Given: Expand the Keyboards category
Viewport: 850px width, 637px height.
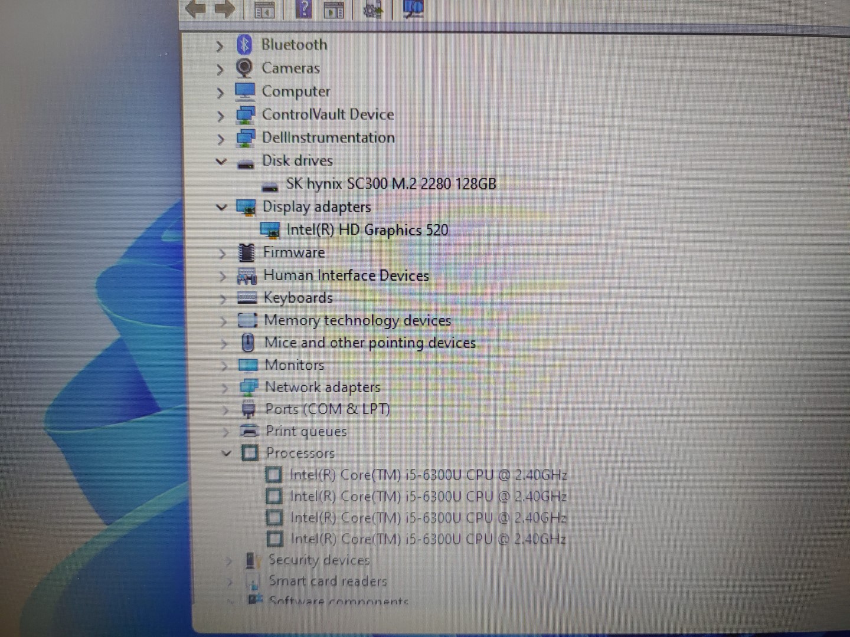Looking at the screenshot, I should tap(223, 299).
